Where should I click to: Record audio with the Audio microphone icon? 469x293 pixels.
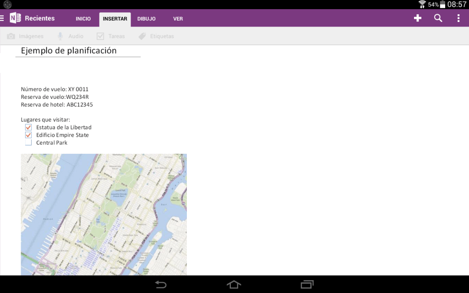point(60,36)
